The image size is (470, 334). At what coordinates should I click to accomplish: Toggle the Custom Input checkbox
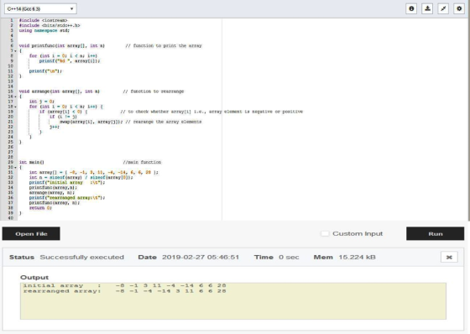click(325, 233)
